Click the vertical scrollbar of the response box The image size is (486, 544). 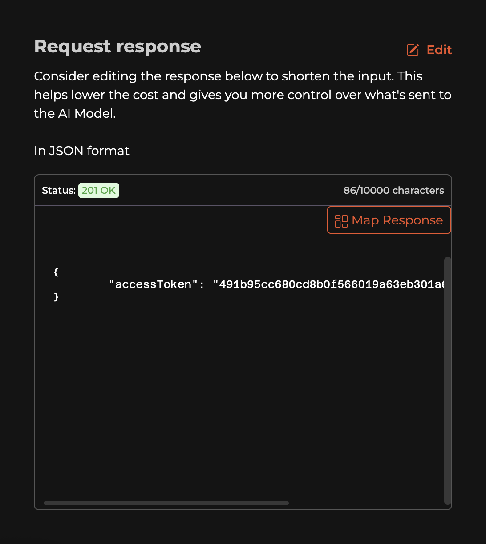448,380
